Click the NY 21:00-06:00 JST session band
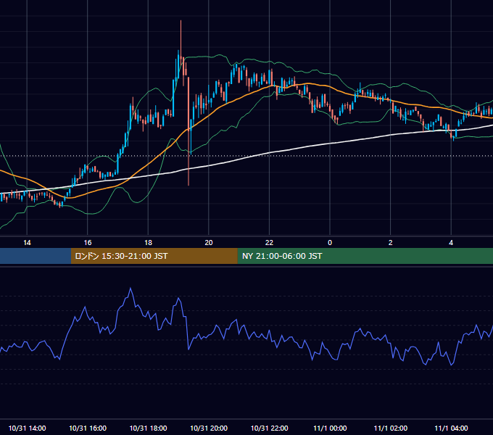The image size is (493, 435). pos(365,256)
